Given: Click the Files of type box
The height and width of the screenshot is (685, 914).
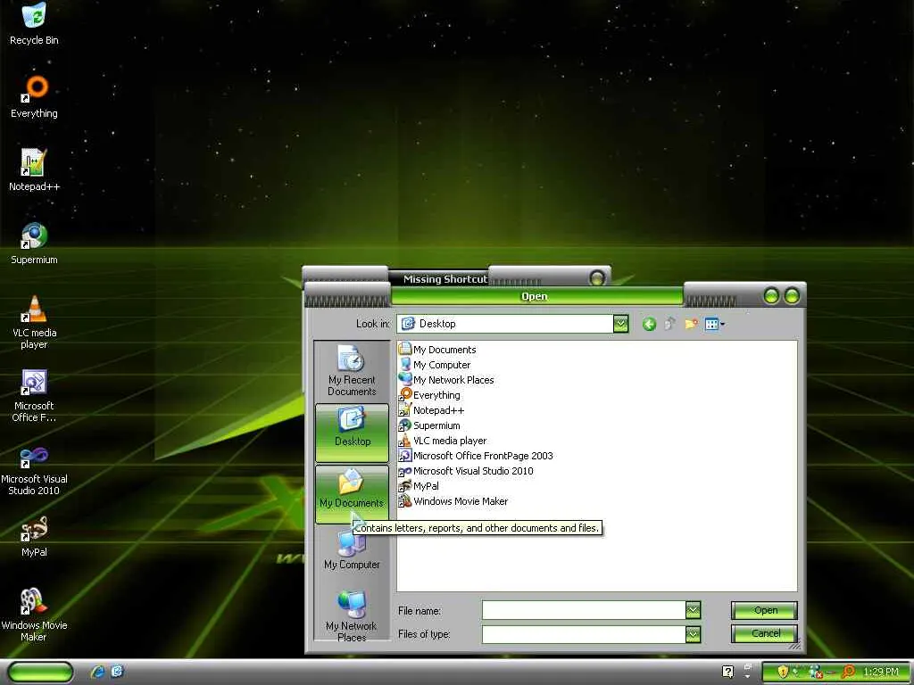Looking at the screenshot, I should [x=584, y=634].
